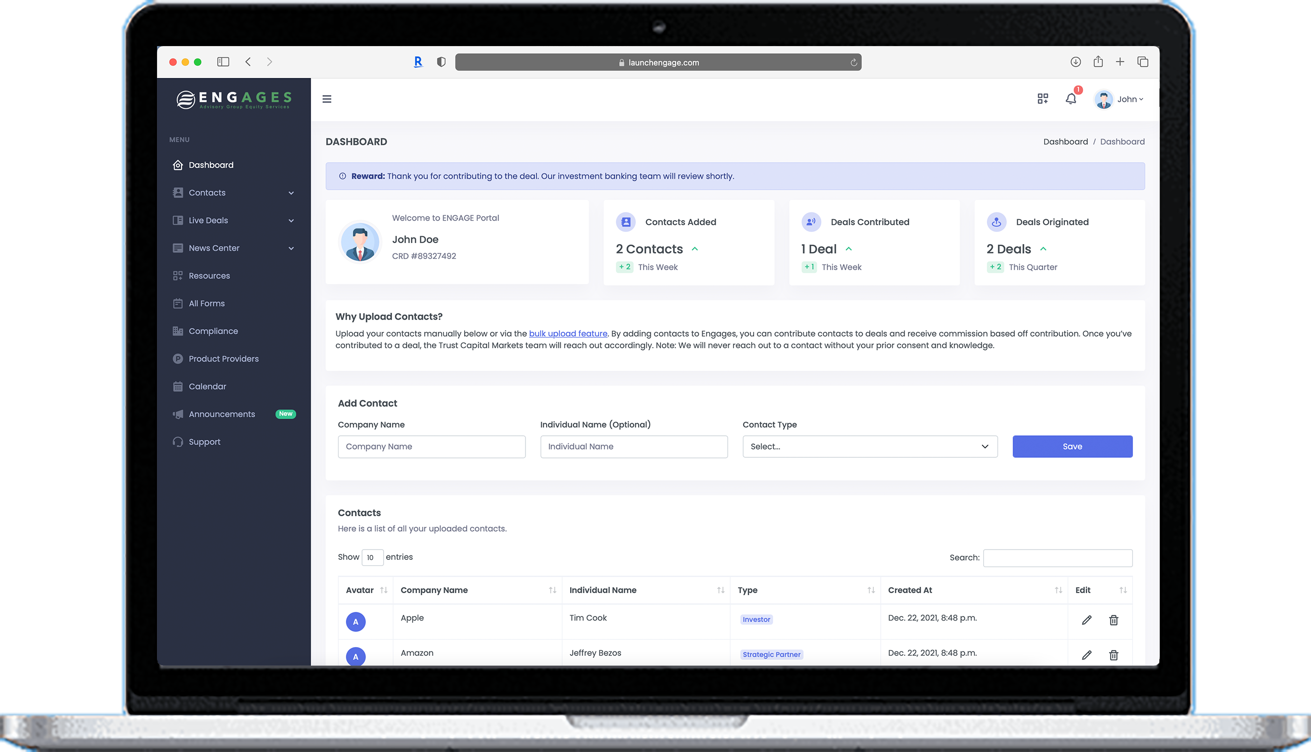Open the apps grid icon in header
The image size is (1311, 752).
click(1042, 99)
